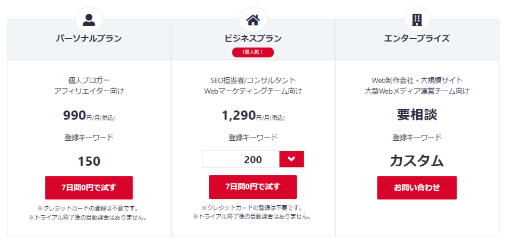Start the パーソナルプラン 7日間0円で試す trial
Viewport: 507px width, 243px height.
click(89, 188)
